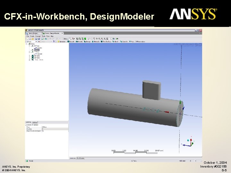Switch to the Demo [Project] tab

pyautogui.click(x=34, y=33)
